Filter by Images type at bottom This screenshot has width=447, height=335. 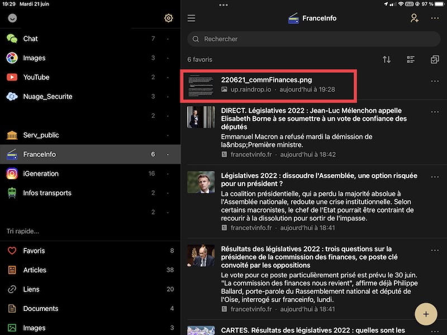[x=90, y=328]
